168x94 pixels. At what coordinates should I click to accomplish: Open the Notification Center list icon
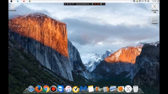coord(158,1)
